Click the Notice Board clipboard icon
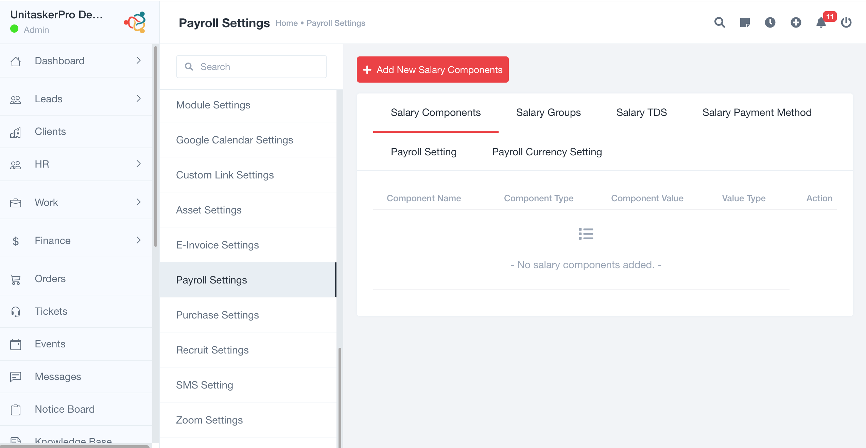 pyautogui.click(x=16, y=410)
